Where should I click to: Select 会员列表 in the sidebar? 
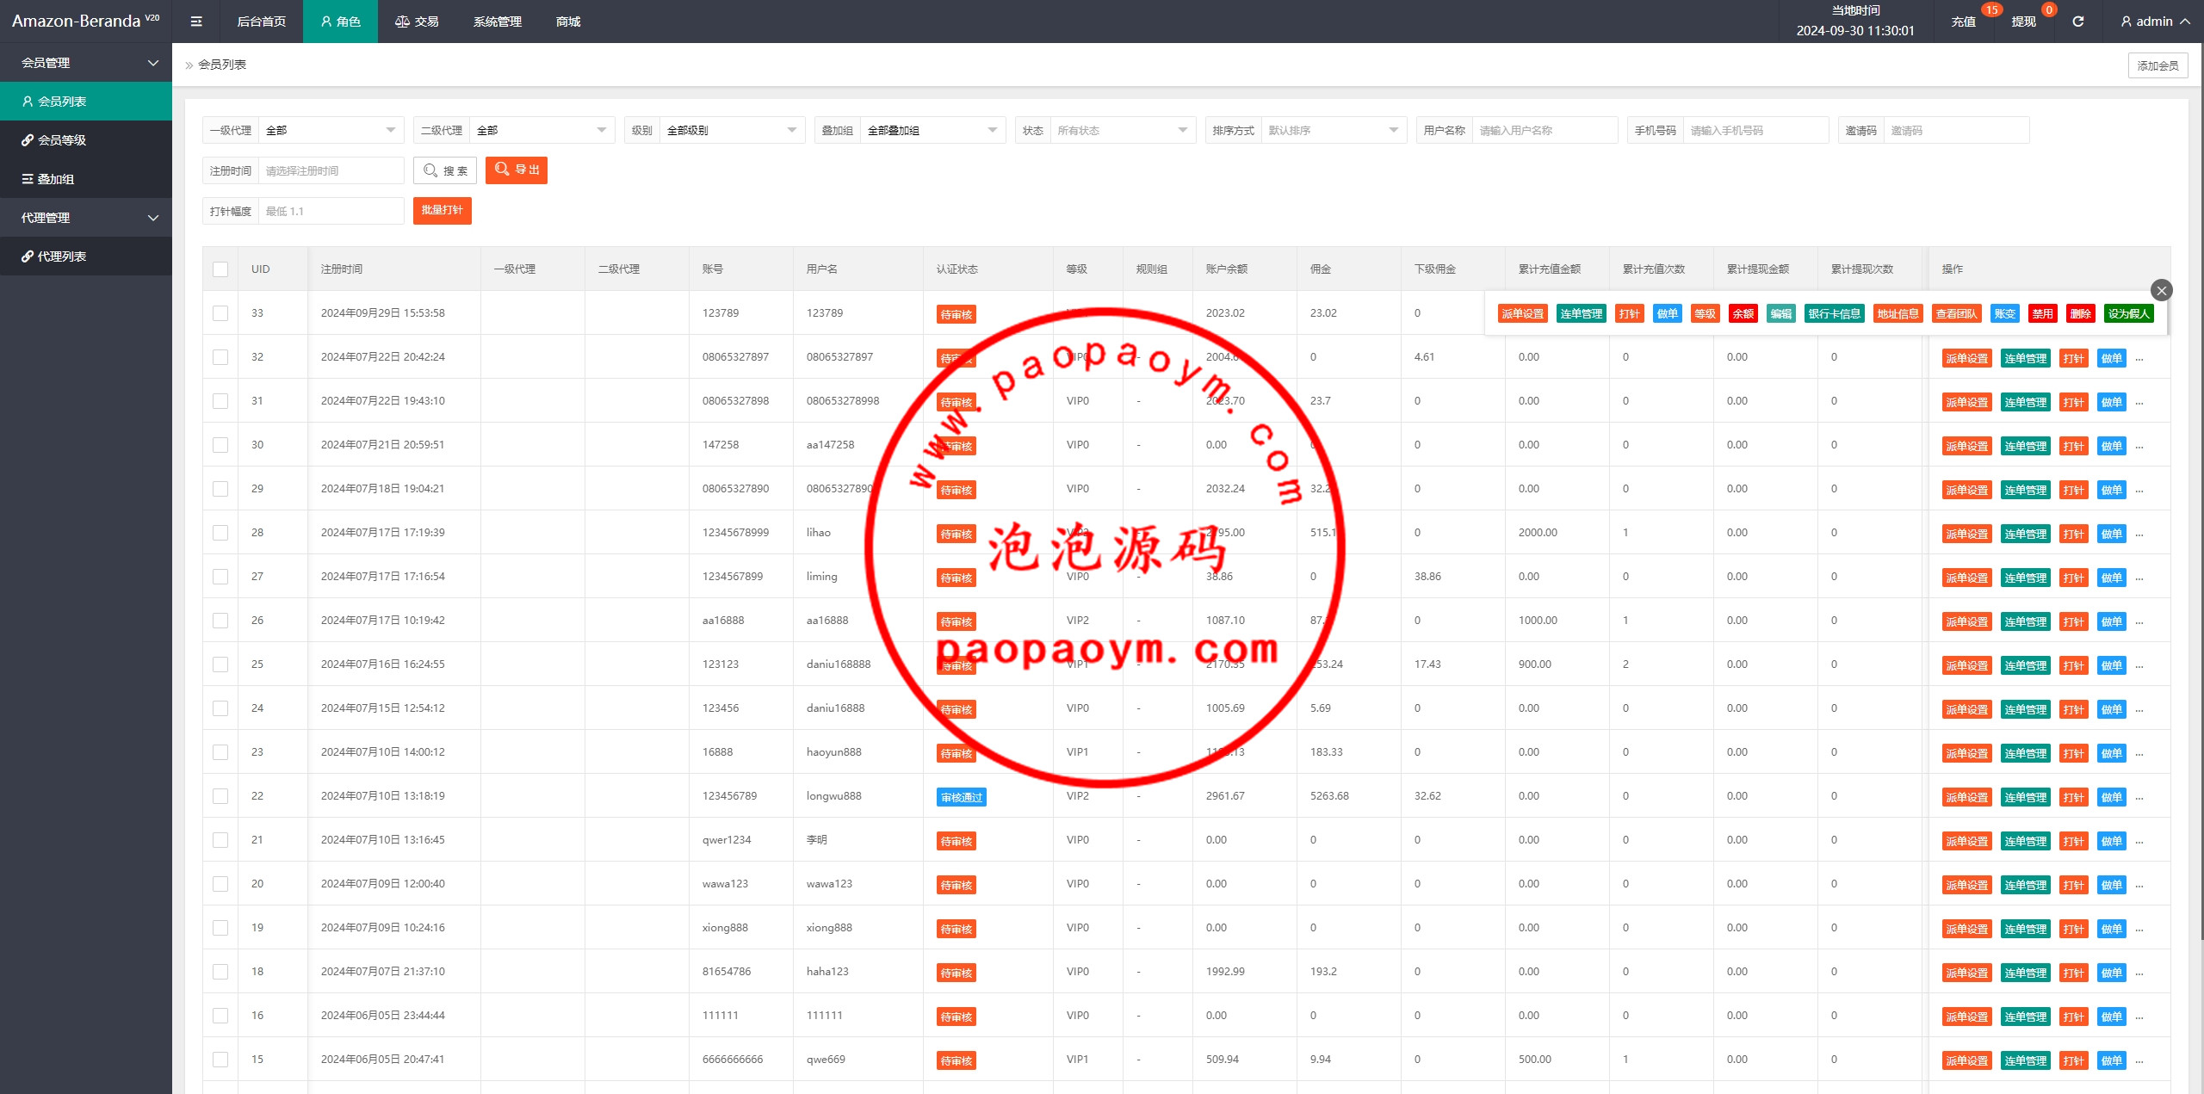point(86,102)
